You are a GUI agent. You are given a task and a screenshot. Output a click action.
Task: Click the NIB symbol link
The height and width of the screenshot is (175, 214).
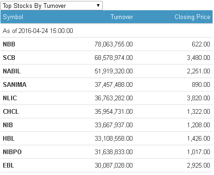click(8, 125)
